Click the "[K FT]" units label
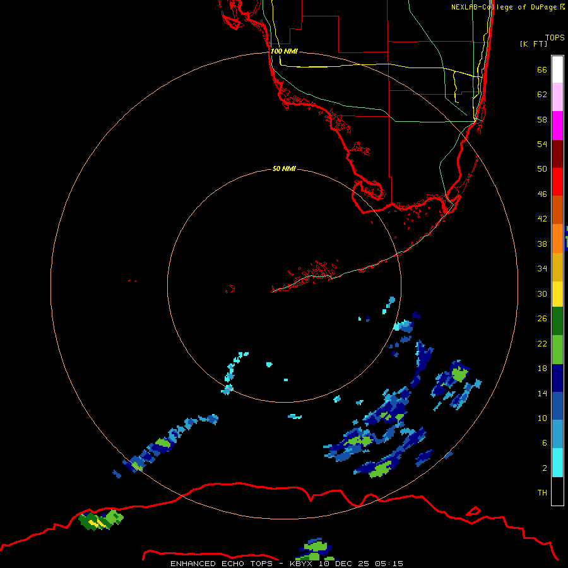 tap(533, 44)
